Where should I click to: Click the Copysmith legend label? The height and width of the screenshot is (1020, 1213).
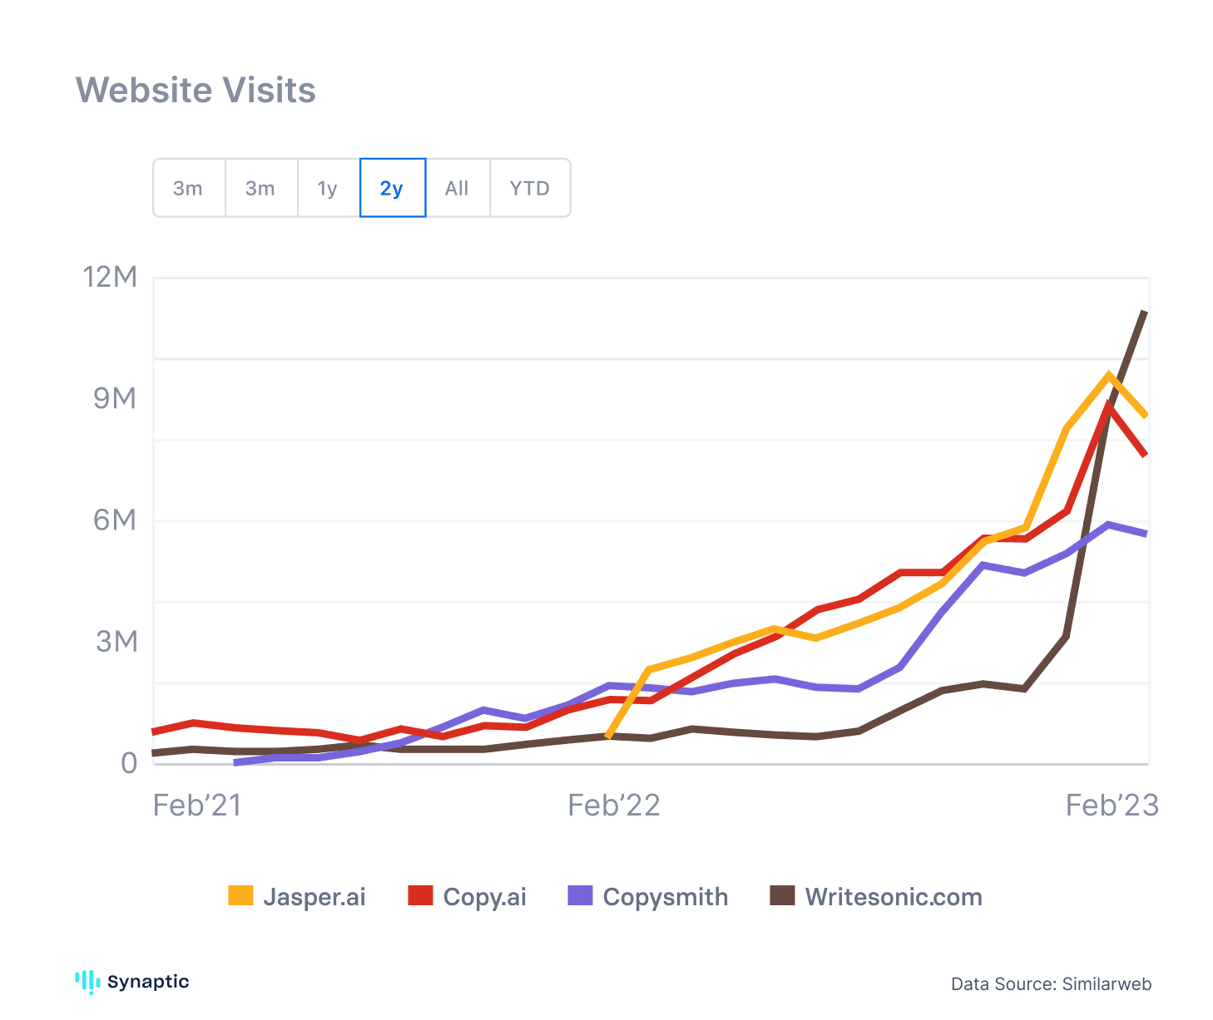tap(666, 897)
